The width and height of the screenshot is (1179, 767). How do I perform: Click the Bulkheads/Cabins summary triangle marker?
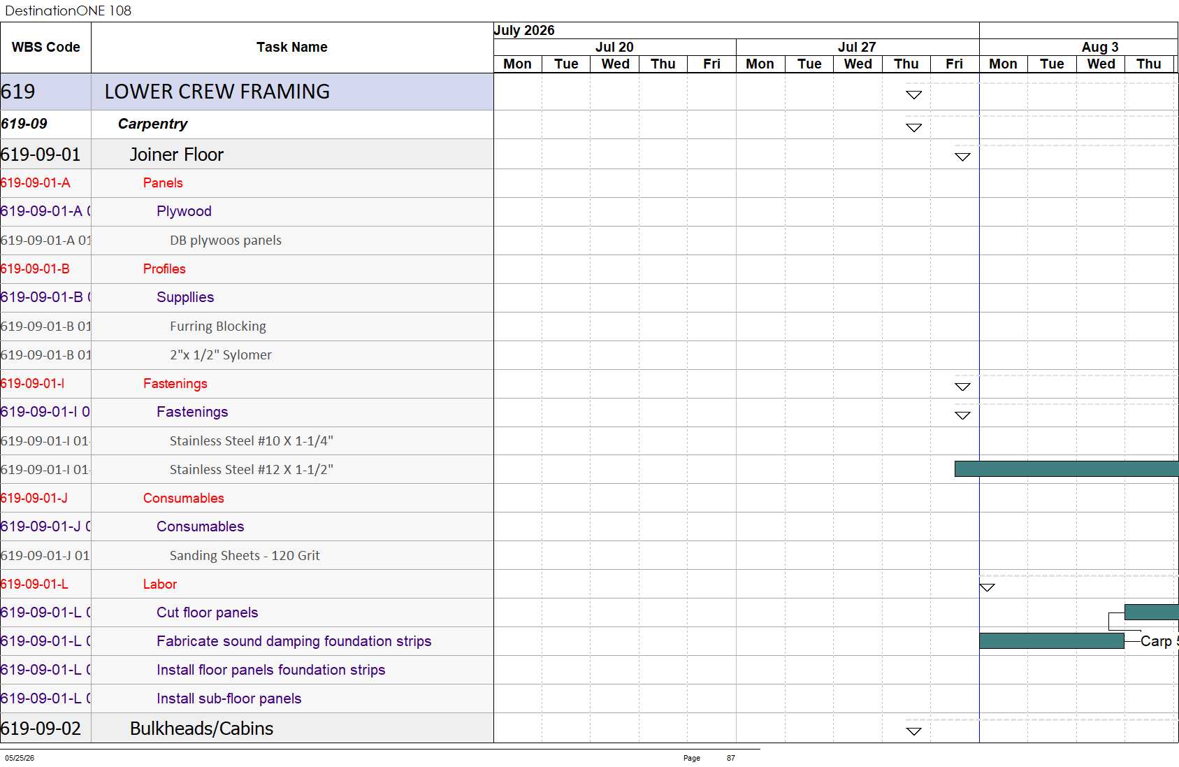coord(913,731)
